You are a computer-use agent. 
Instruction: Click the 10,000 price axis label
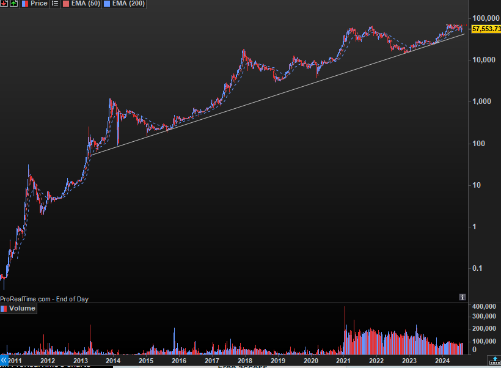point(484,60)
